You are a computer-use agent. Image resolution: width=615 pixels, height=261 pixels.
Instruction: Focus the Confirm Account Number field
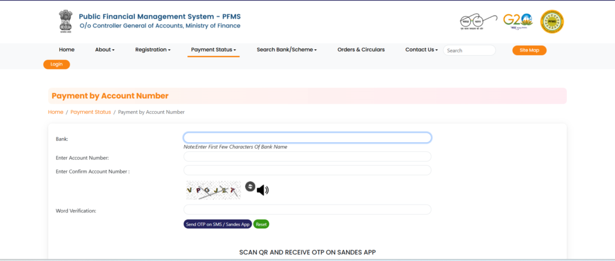click(x=307, y=170)
